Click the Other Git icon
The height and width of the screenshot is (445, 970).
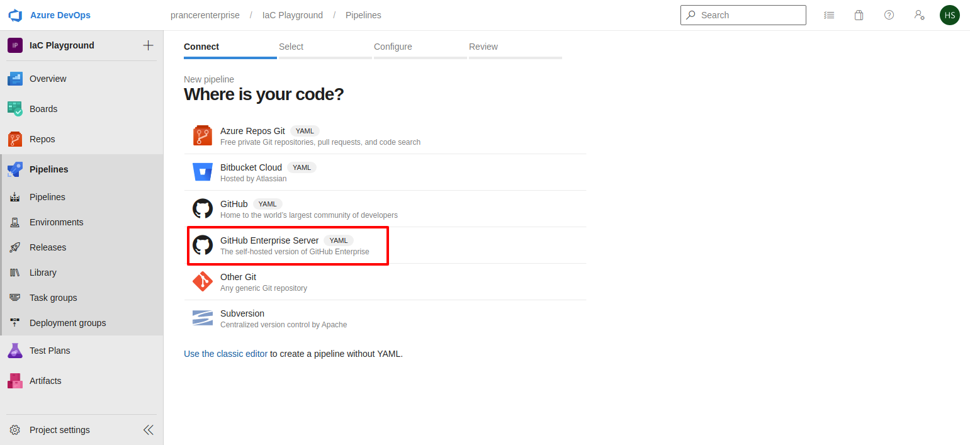203,281
